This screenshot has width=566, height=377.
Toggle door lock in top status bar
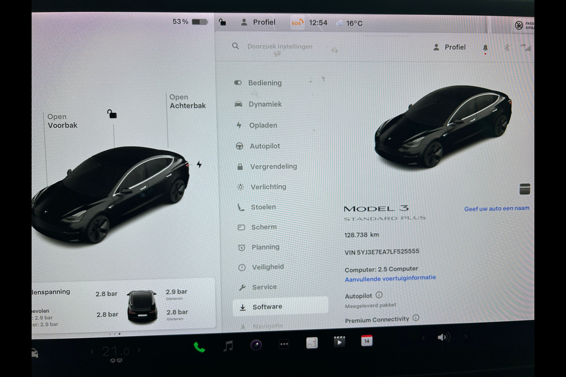click(x=222, y=22)
